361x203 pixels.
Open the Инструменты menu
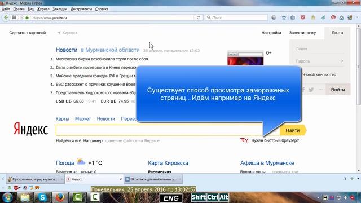[x=81, y=9]
